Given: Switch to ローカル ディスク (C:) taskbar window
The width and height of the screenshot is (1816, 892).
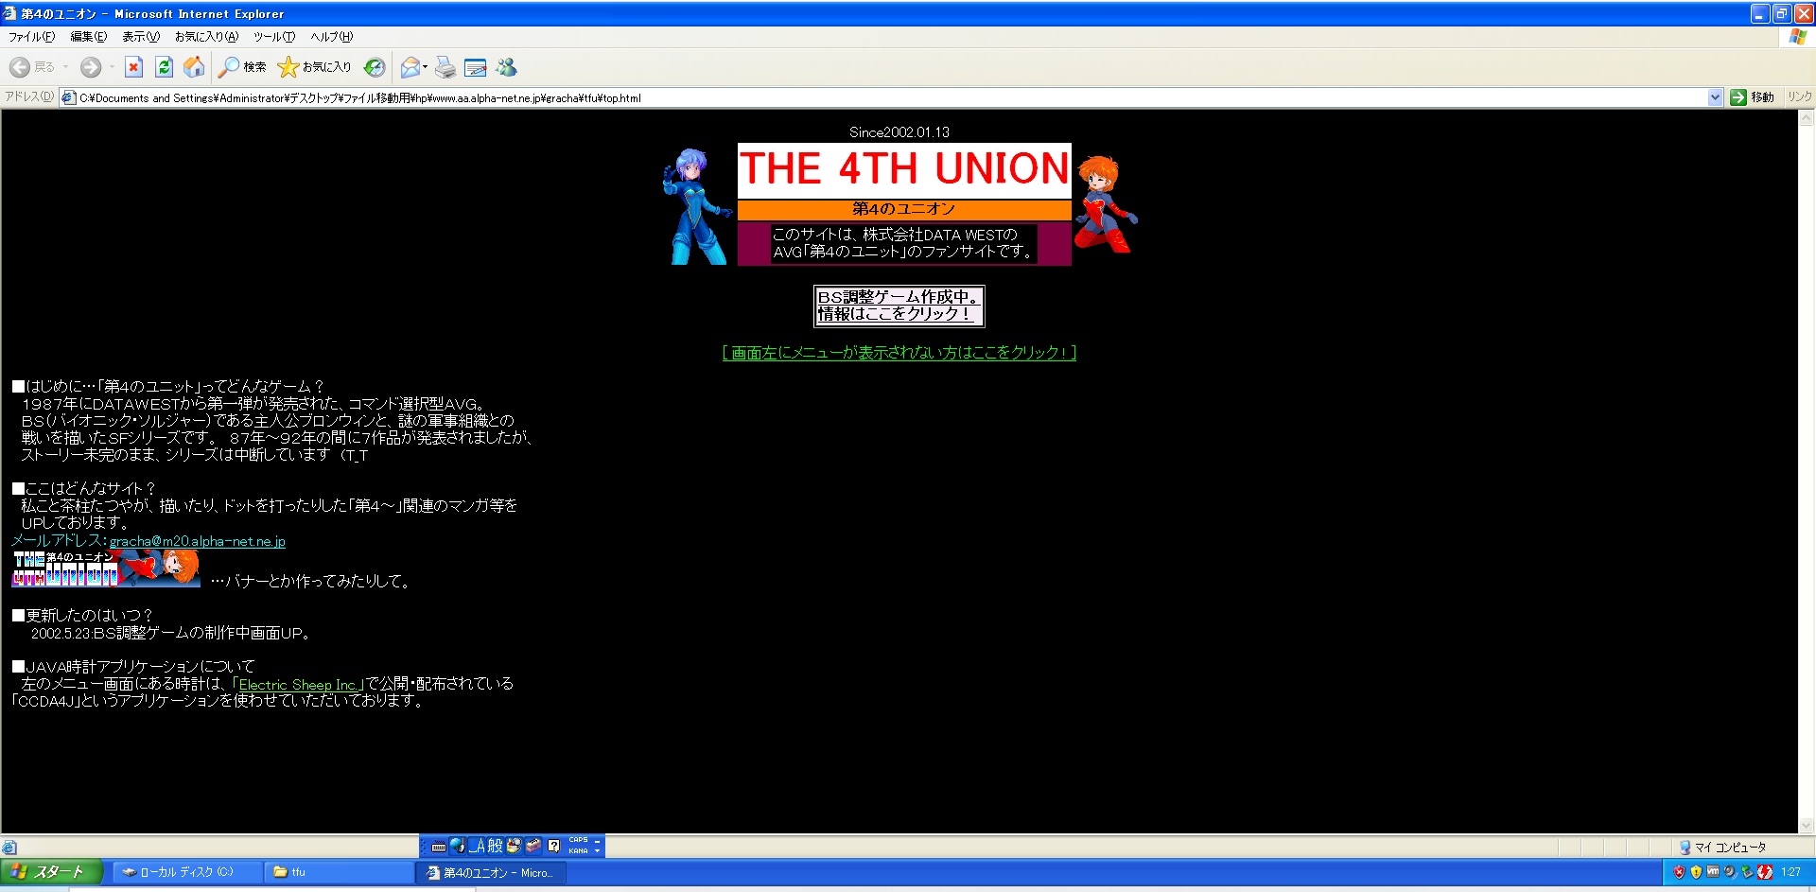Looking at the screenshot, I should 186,872.
